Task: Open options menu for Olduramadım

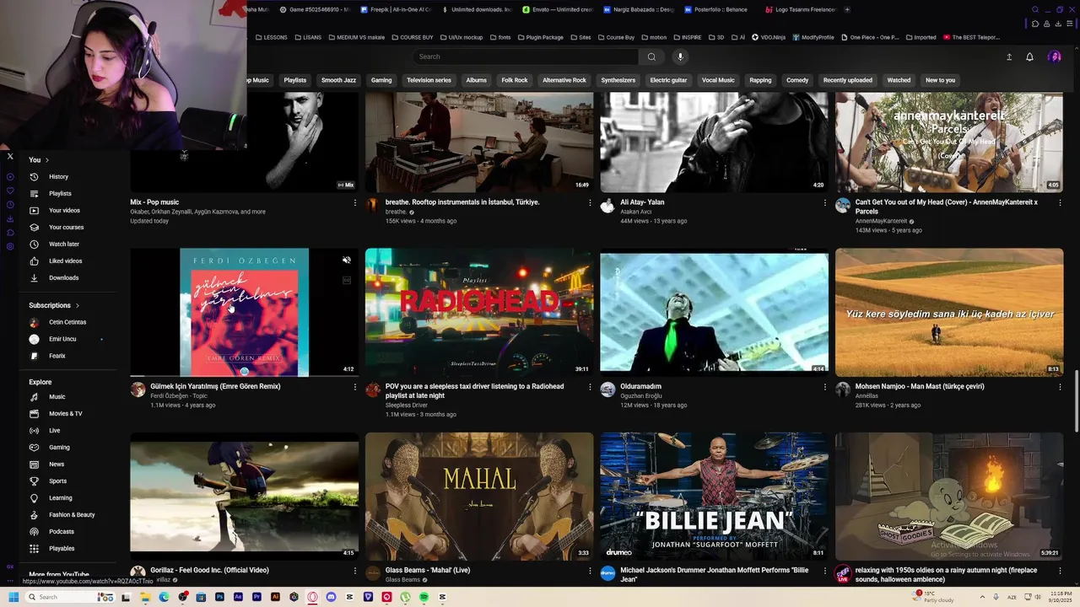Action: coord(825,386)
